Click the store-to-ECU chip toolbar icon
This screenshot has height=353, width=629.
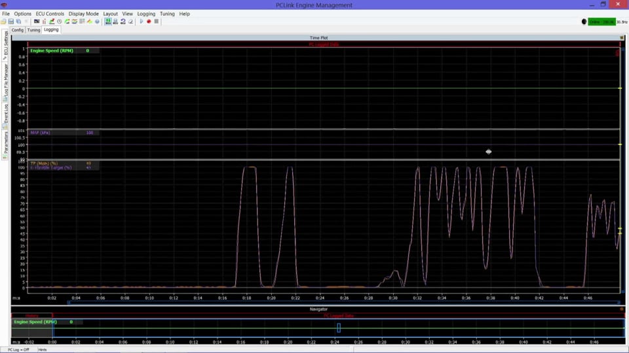[115, 22]
